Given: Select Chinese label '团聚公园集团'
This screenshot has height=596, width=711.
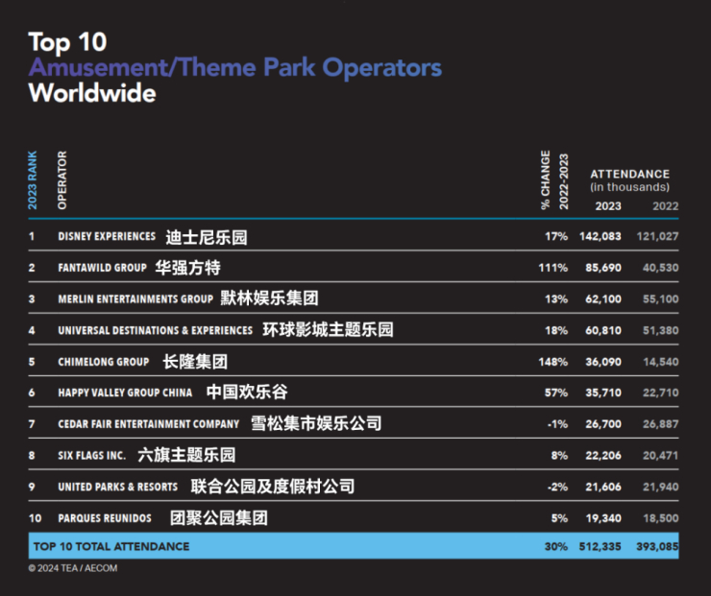Looking at the screenshot, I should pyautogui.click(x=219, y=518).
